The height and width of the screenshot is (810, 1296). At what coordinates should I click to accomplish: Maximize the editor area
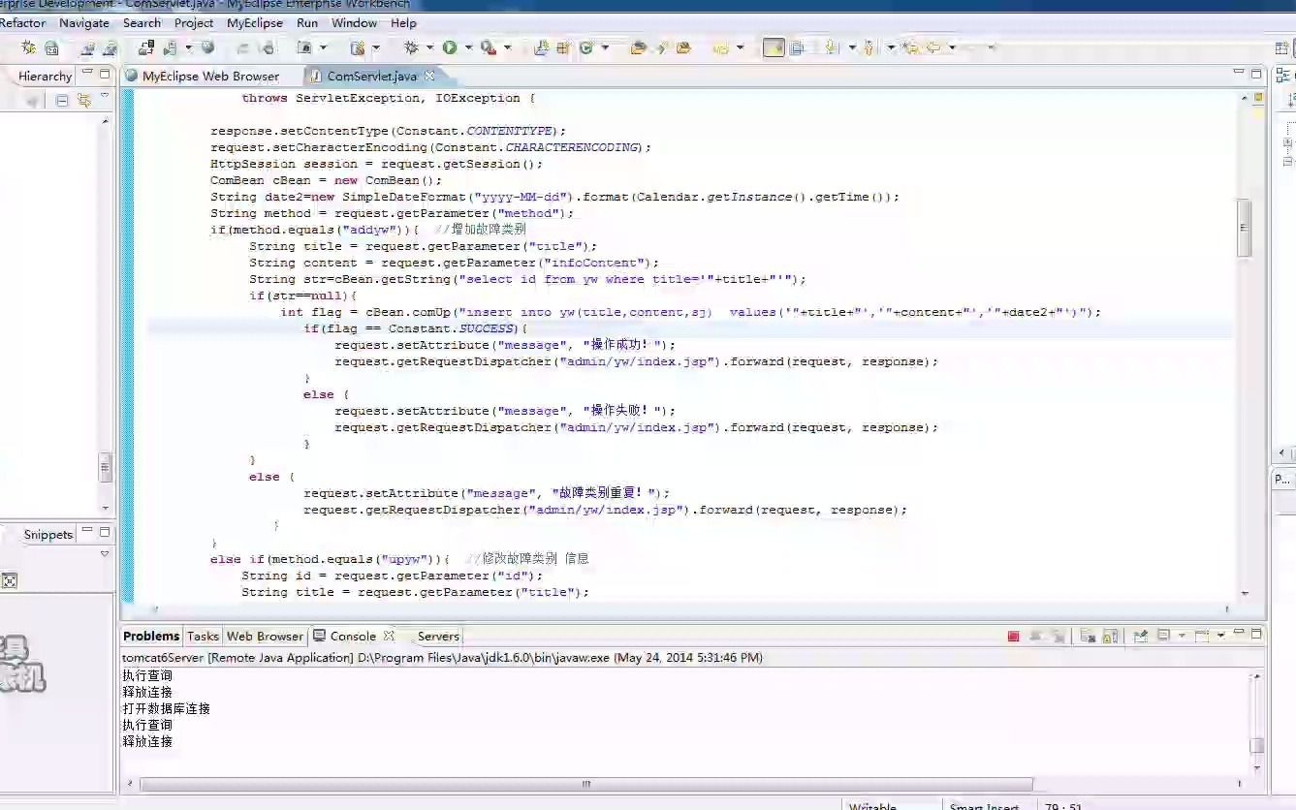coord(1256,74)
